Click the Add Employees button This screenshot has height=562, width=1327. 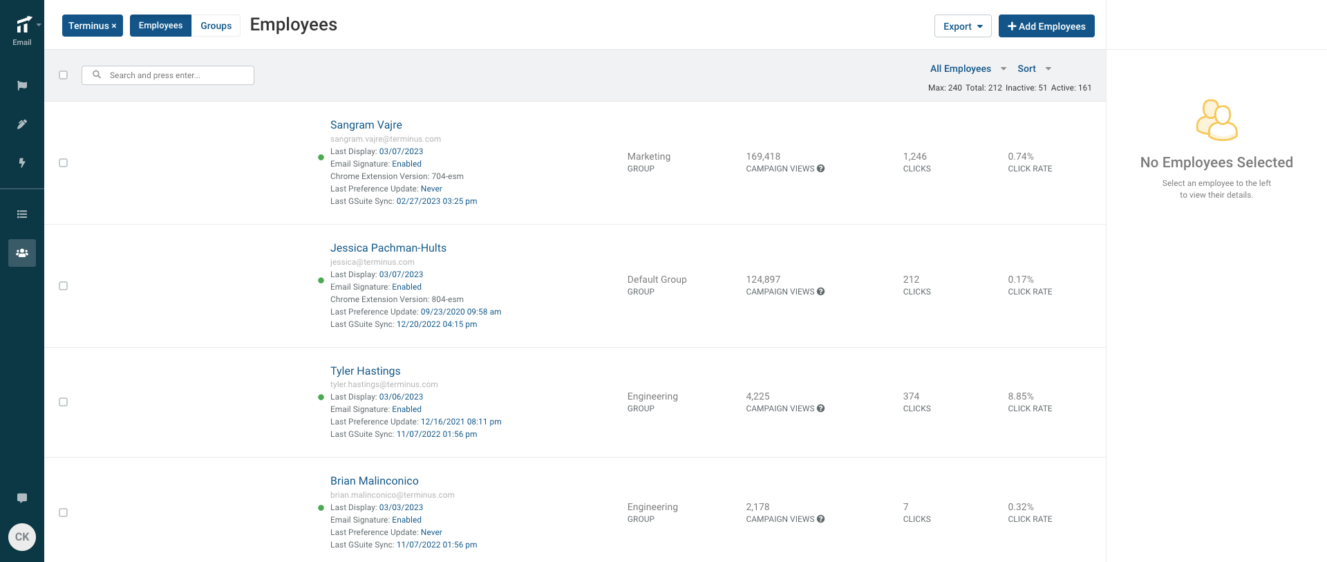[1046, 26]
